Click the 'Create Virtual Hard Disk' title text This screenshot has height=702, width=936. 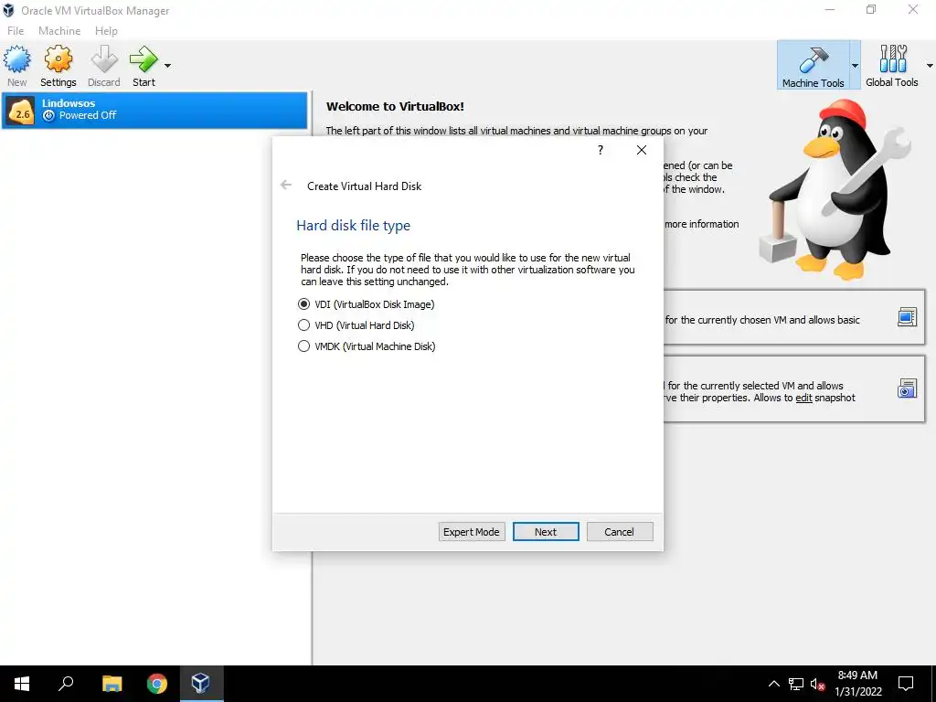(364, 186)
